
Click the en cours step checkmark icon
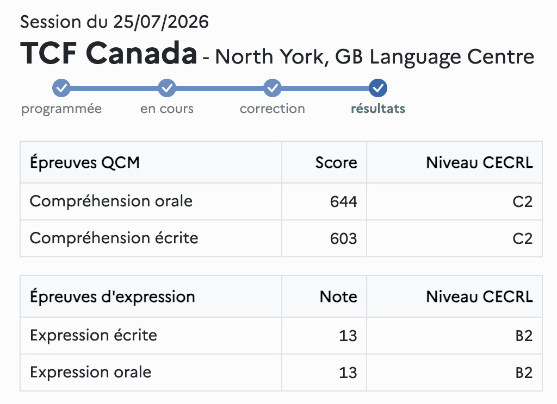click(167, 88)
